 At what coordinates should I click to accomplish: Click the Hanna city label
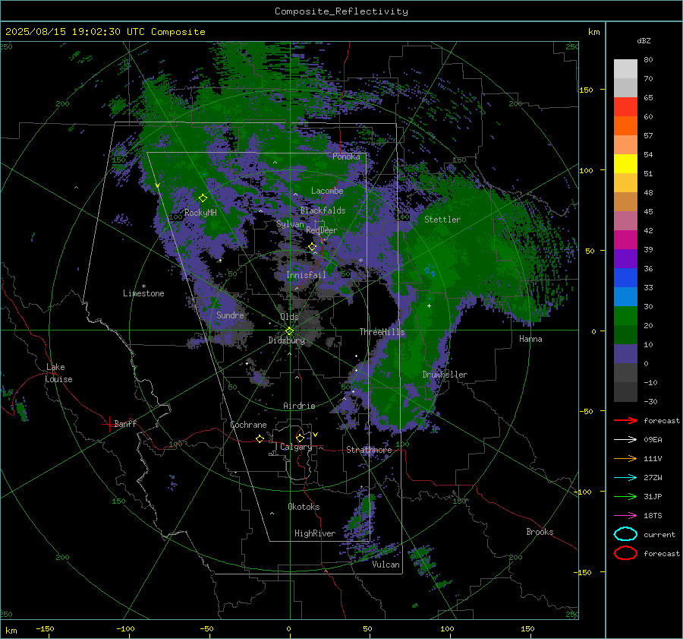(x=530, y=339)
